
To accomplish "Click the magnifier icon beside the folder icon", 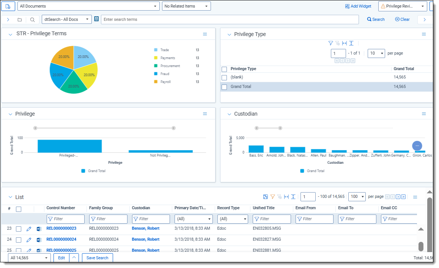I will pyautogui.click(x=33, y=20).
